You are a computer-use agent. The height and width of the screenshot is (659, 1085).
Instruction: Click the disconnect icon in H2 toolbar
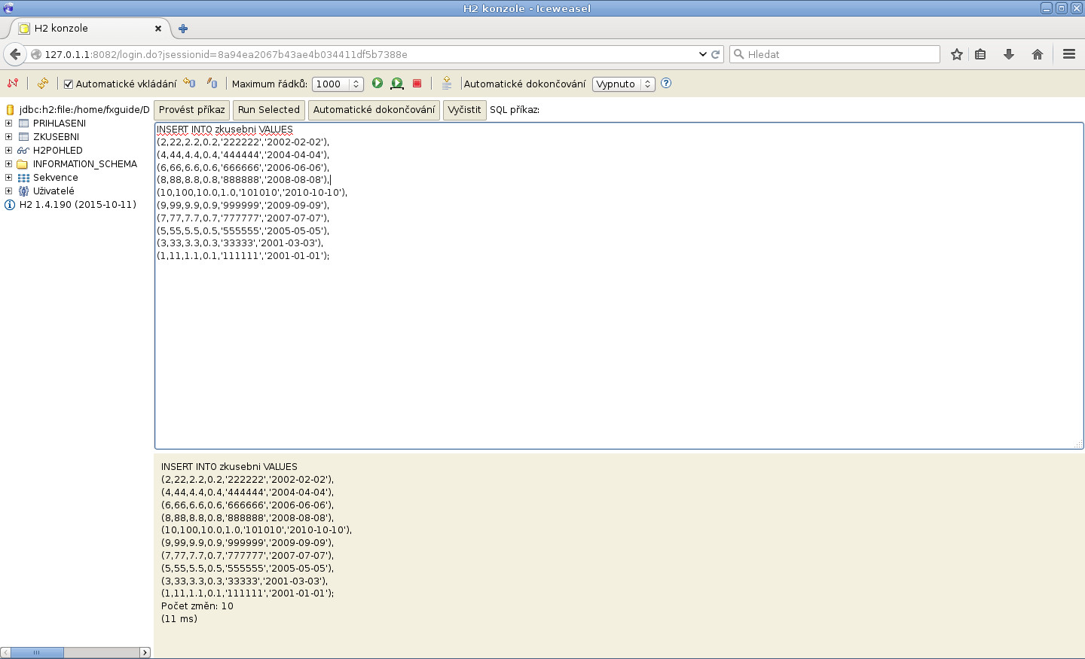point(12,84)
